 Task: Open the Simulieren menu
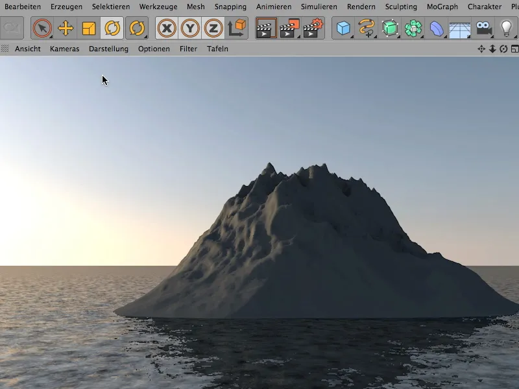(319, 6)
